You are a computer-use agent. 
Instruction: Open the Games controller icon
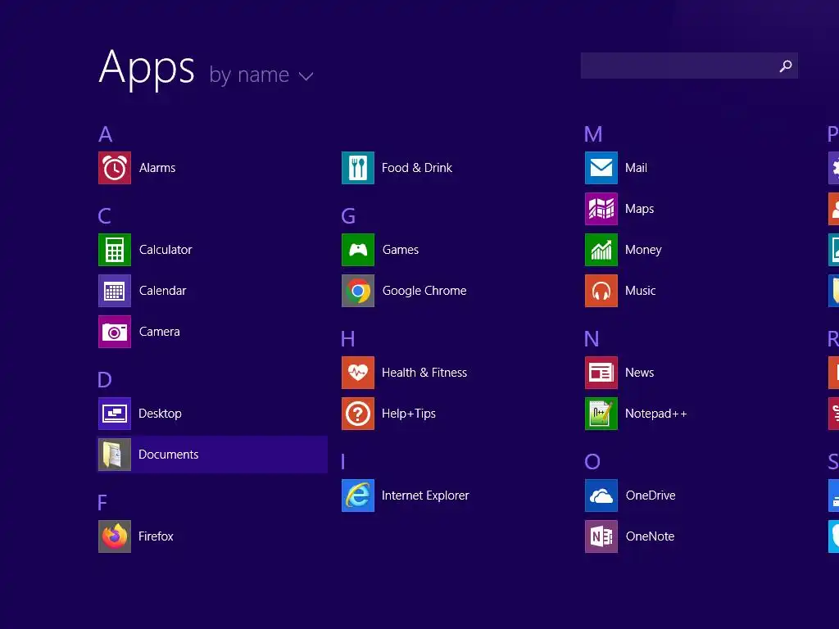[358, 250]
